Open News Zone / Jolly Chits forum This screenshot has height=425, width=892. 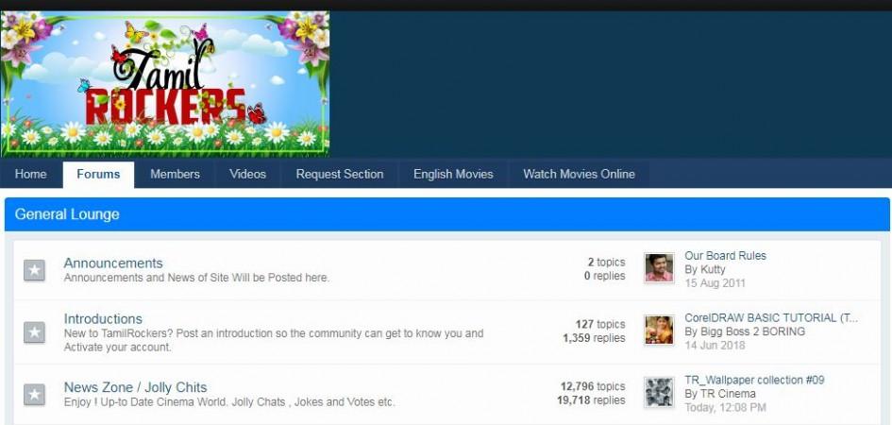point(135,387)
